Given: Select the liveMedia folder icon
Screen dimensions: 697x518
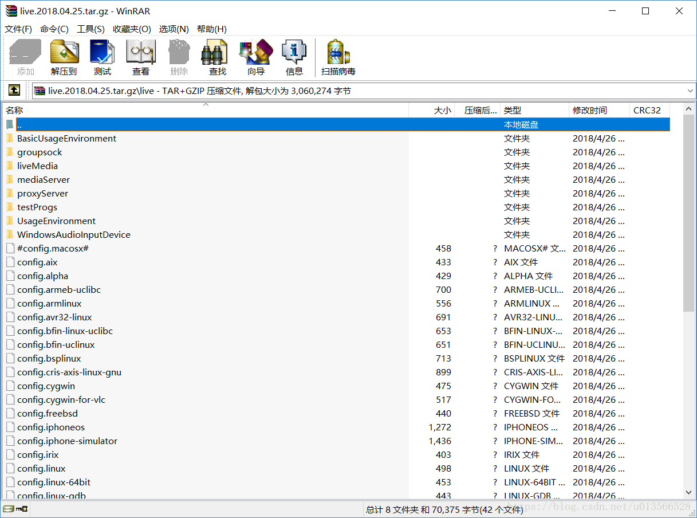Looking at the screenshot, I should click(10, 166).
